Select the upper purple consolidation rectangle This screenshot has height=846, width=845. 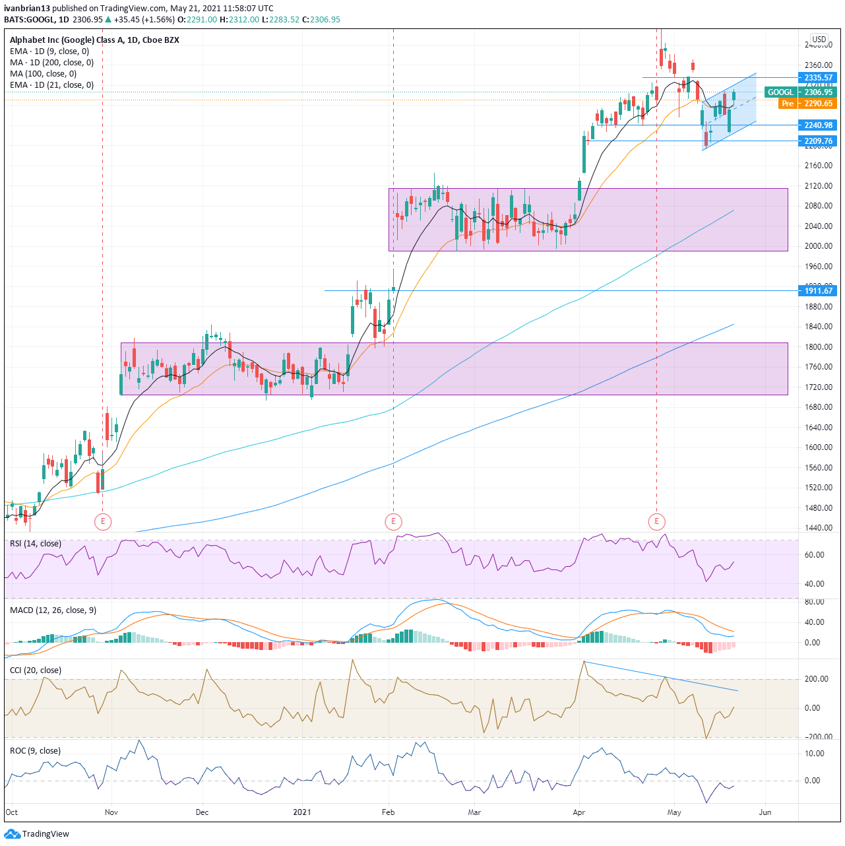coord(588,220)
